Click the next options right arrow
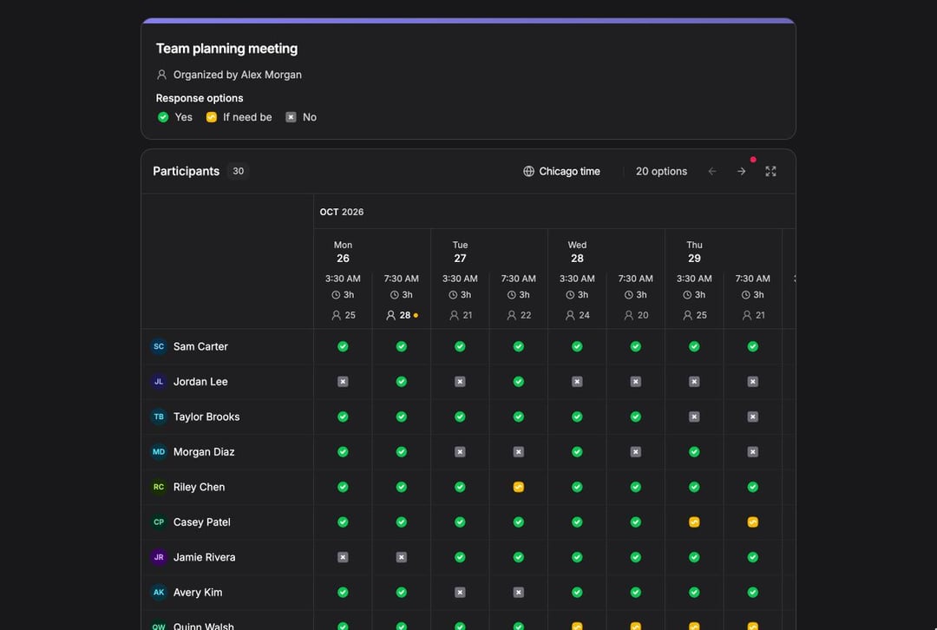 pos(741,172)
